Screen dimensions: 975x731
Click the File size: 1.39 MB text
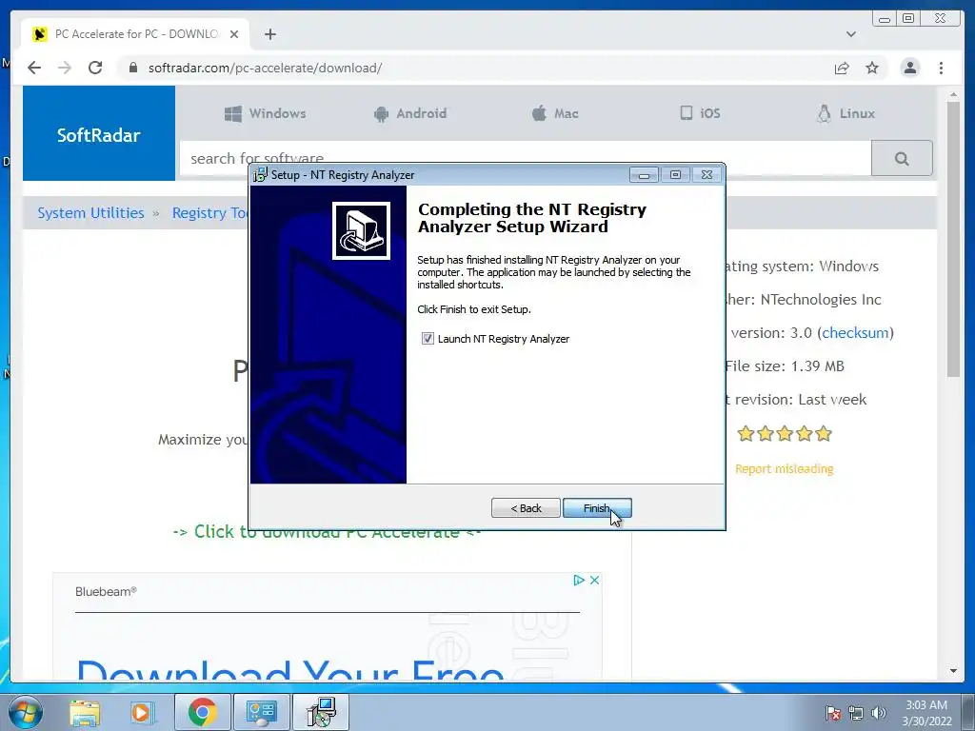pos(785,366)
